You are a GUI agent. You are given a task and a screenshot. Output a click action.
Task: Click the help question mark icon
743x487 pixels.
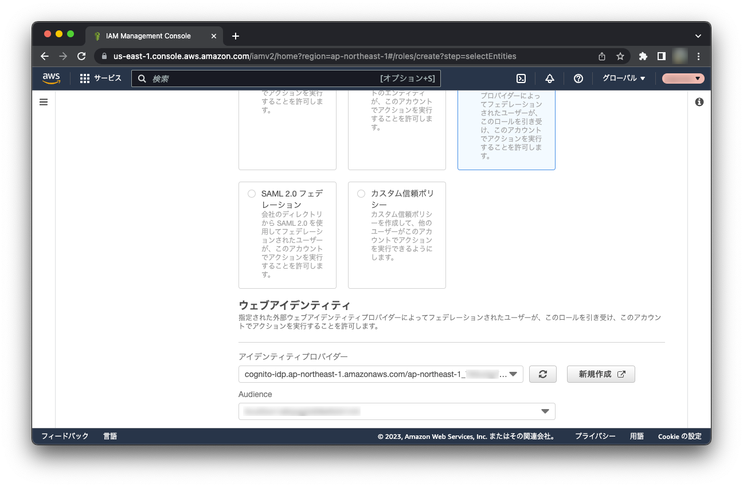point(578,78)
